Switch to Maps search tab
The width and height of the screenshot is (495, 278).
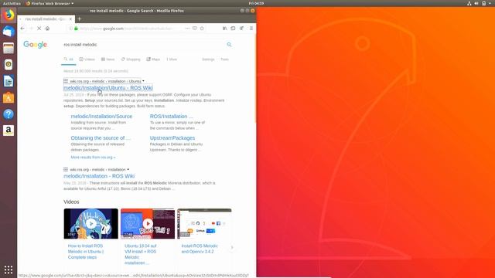153,59
